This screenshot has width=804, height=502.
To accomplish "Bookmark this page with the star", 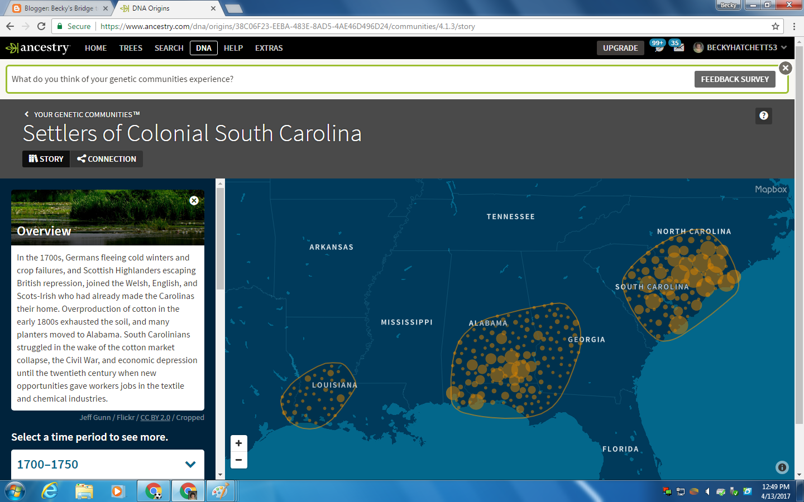I will pos(776,26).
